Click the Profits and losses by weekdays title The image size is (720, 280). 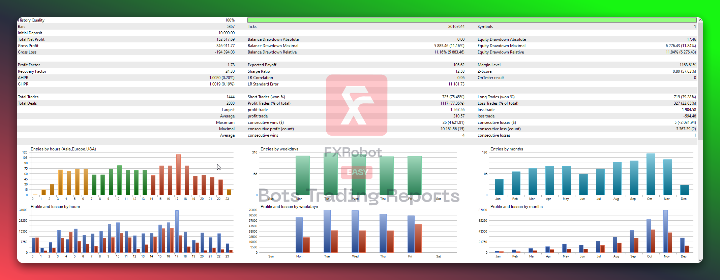tap(289, 207)
